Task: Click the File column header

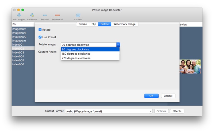Action: click(x=23, y=24)
